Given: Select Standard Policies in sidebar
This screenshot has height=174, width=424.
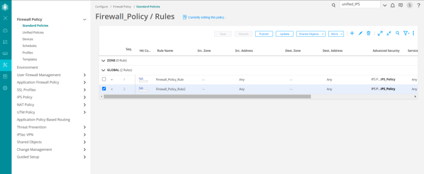Looking at the screenshot, I should [35, 26].
